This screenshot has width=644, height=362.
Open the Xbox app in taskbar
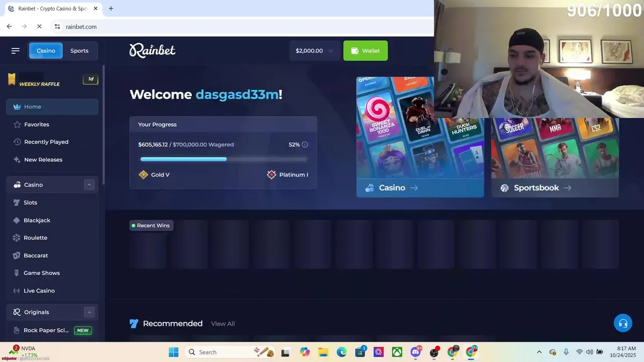point(397,352)
